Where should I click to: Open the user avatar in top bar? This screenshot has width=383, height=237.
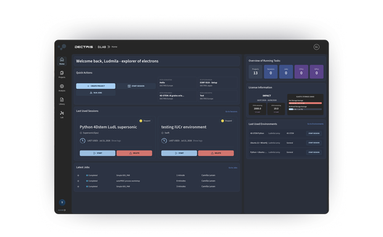pyautogui.click(x=316, y=47)
